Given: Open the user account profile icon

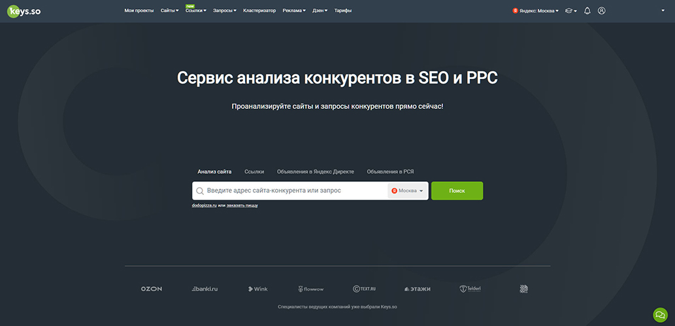Looking at the screenshot, I should click(601, 10).
